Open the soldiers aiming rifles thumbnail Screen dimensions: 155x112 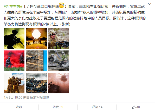tap(59, 61)
